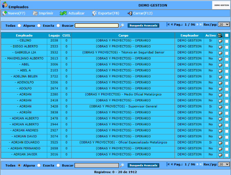Click top Busqueda Avanzada button
Viewport: 231px width, 175px height.
[143, 25]
